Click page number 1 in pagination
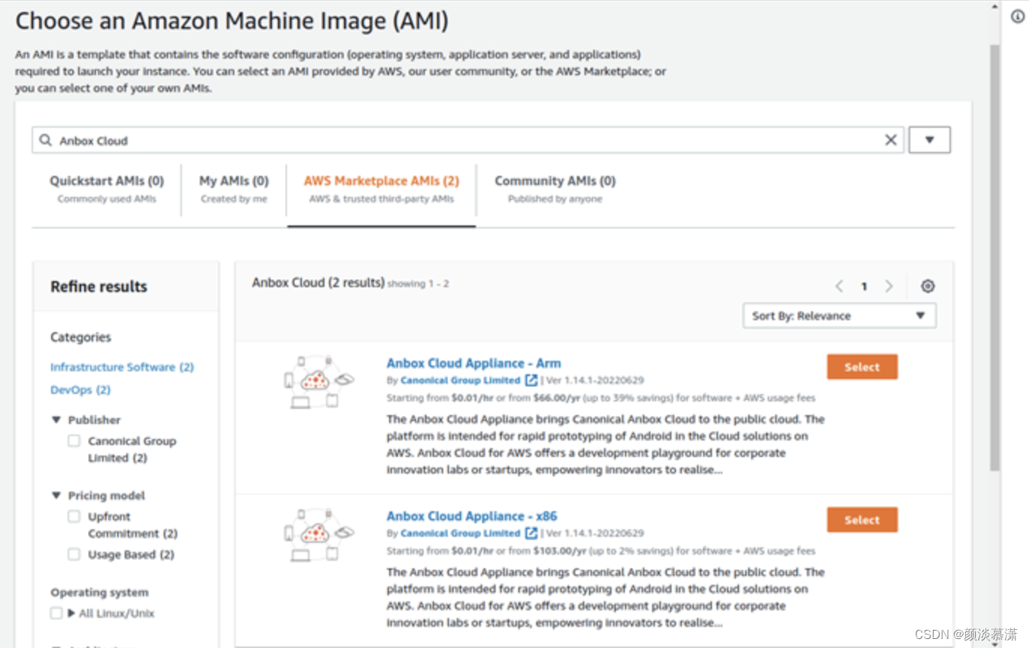The image size is (1029, 648). click(865, 286)
